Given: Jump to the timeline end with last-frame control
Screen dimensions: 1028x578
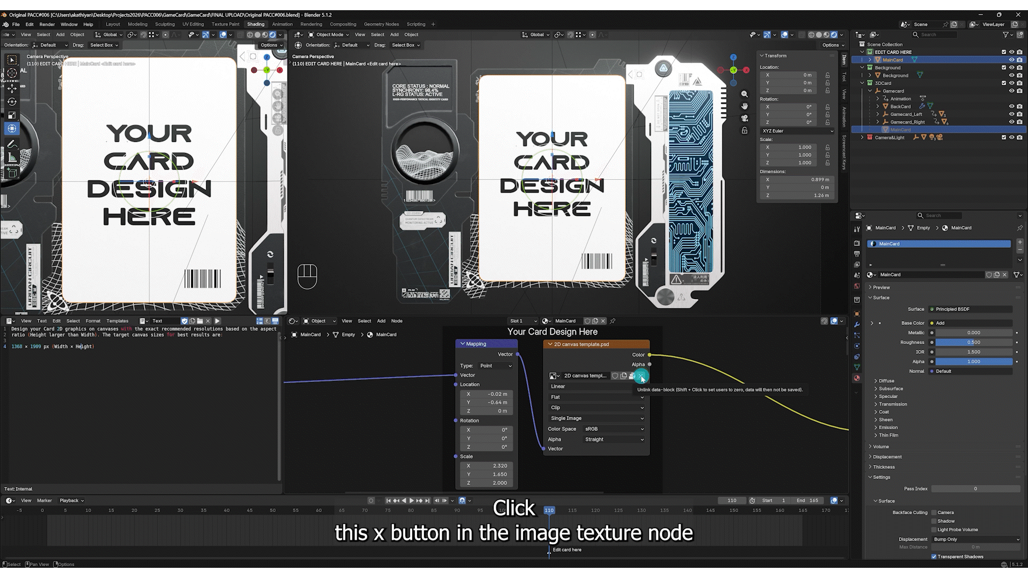Looking at the screenshot, I should (x=427, y=501).
